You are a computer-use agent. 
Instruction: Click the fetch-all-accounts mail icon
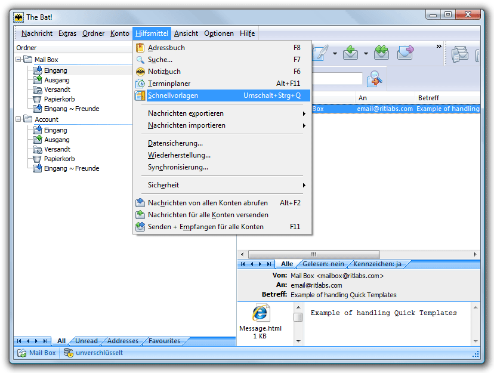click(140, 203)
